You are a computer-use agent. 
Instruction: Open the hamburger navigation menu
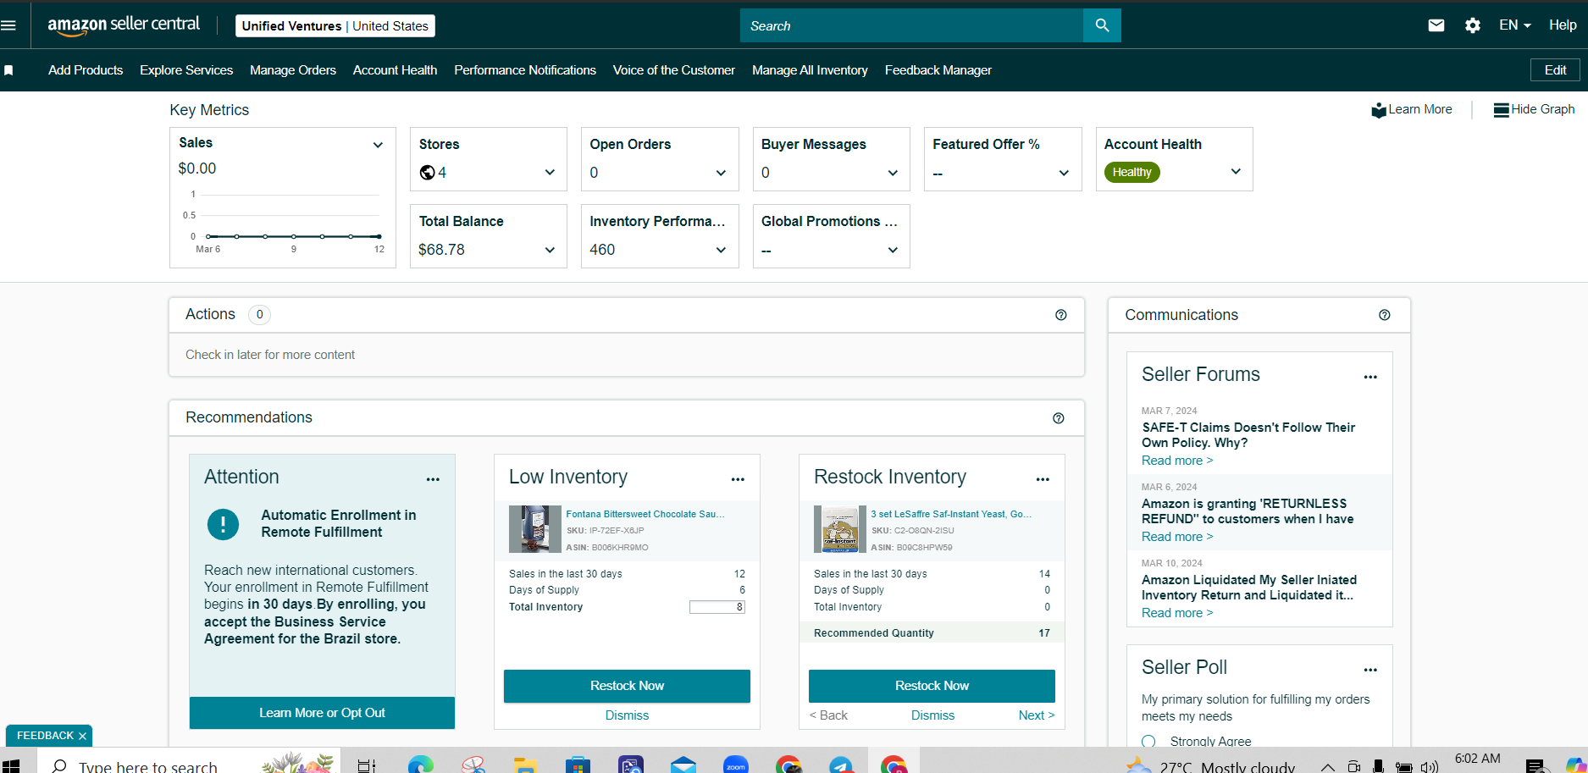coord(8,25)
